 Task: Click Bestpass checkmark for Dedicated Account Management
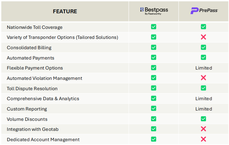pos(153,139)
